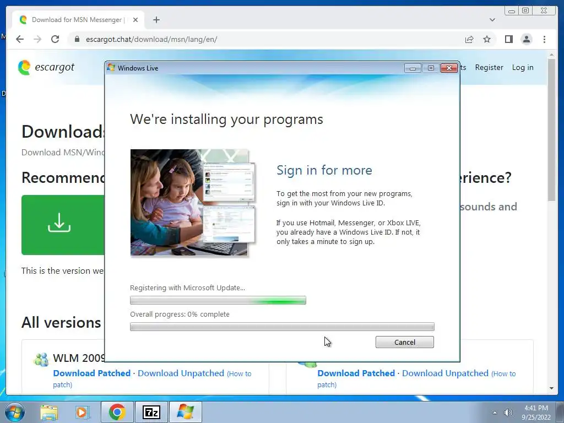
Task: Switch to Google Chrome on the taskbar
Action: [x=117, y=412]
